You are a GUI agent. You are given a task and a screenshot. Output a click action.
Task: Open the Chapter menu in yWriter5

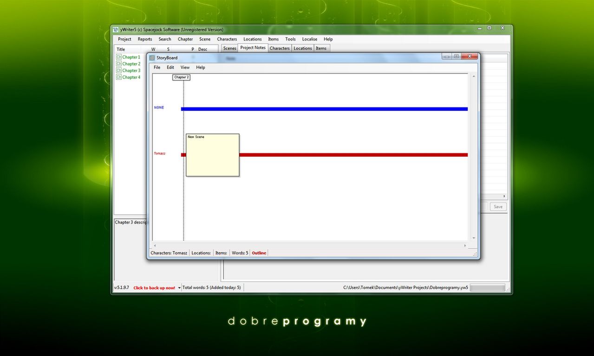click(185, 39)
